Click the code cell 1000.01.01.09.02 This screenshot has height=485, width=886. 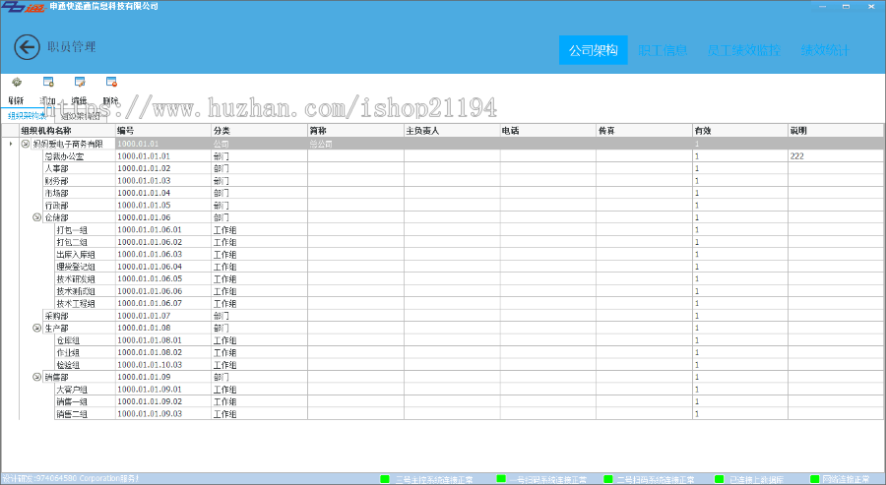point(163,401)
